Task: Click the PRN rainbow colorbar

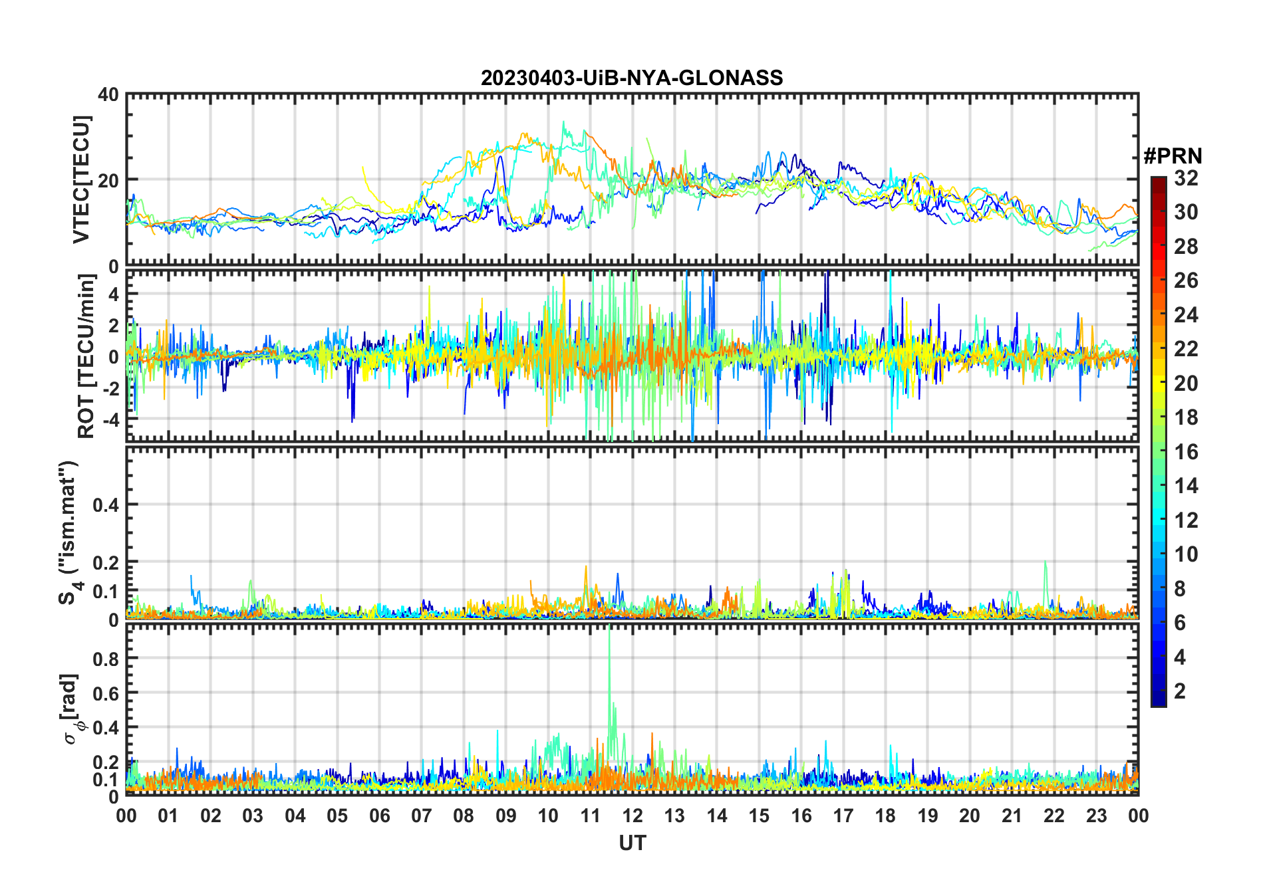Action: click(x=1159, y=441)
